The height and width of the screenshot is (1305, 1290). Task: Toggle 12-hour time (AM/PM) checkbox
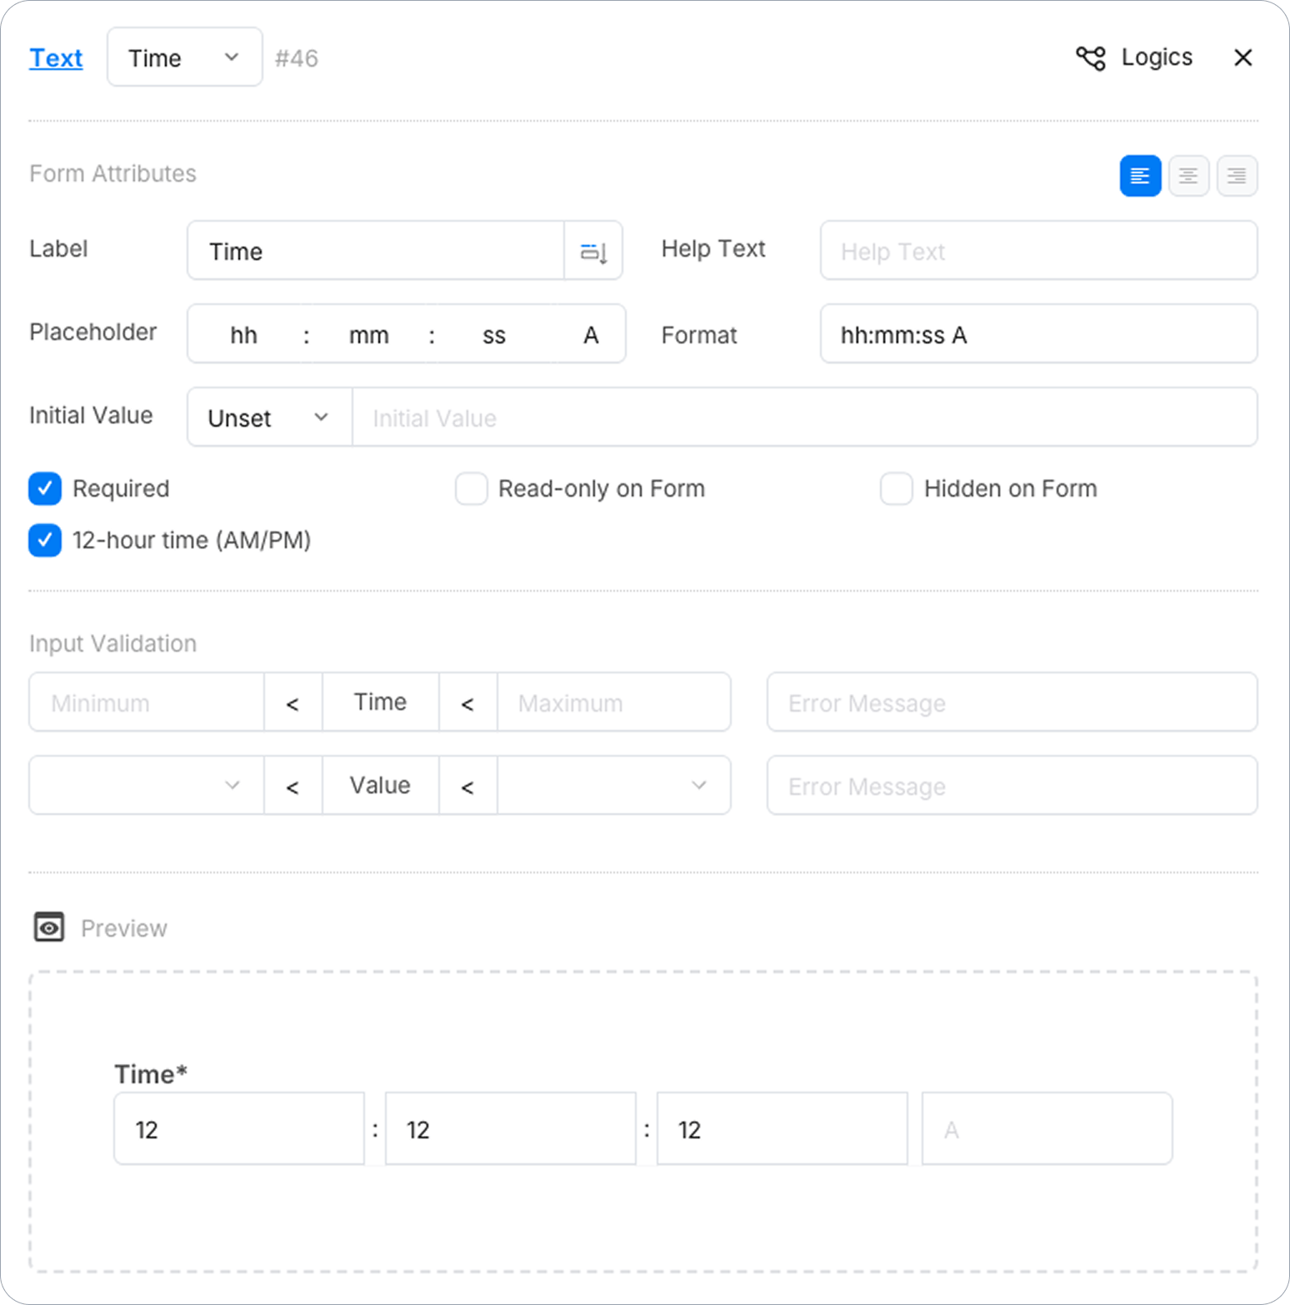coord(45,541)
